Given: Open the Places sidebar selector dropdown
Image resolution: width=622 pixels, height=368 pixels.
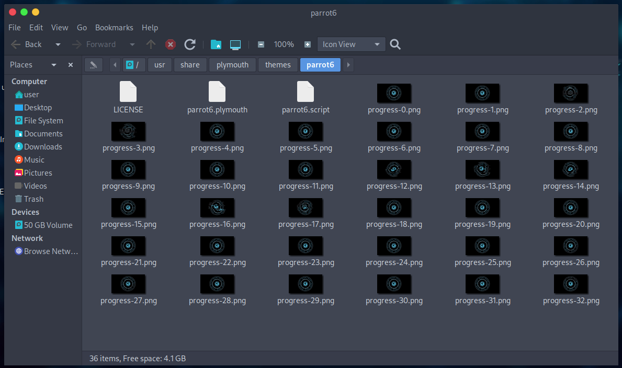Looking at the screenshot, I should tap(53, 65).
